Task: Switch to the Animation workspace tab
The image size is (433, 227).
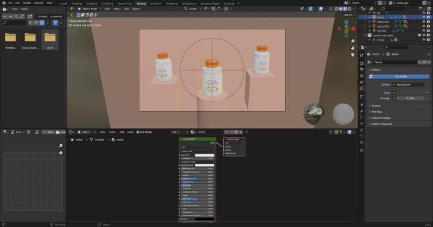Action: [x=156, y=4]
